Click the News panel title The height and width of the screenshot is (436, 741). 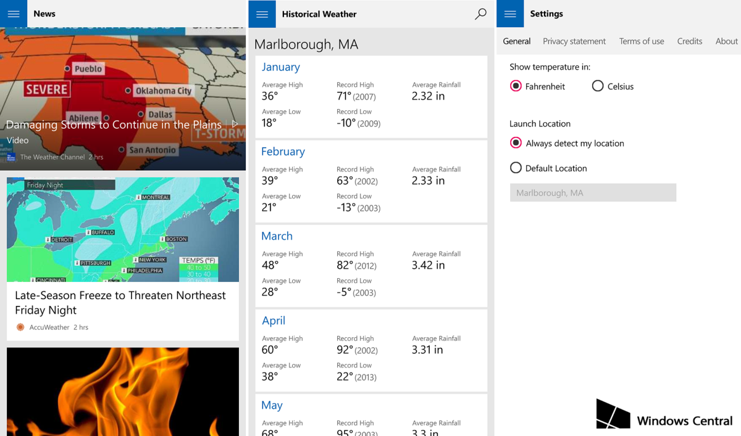click(44, 14)
